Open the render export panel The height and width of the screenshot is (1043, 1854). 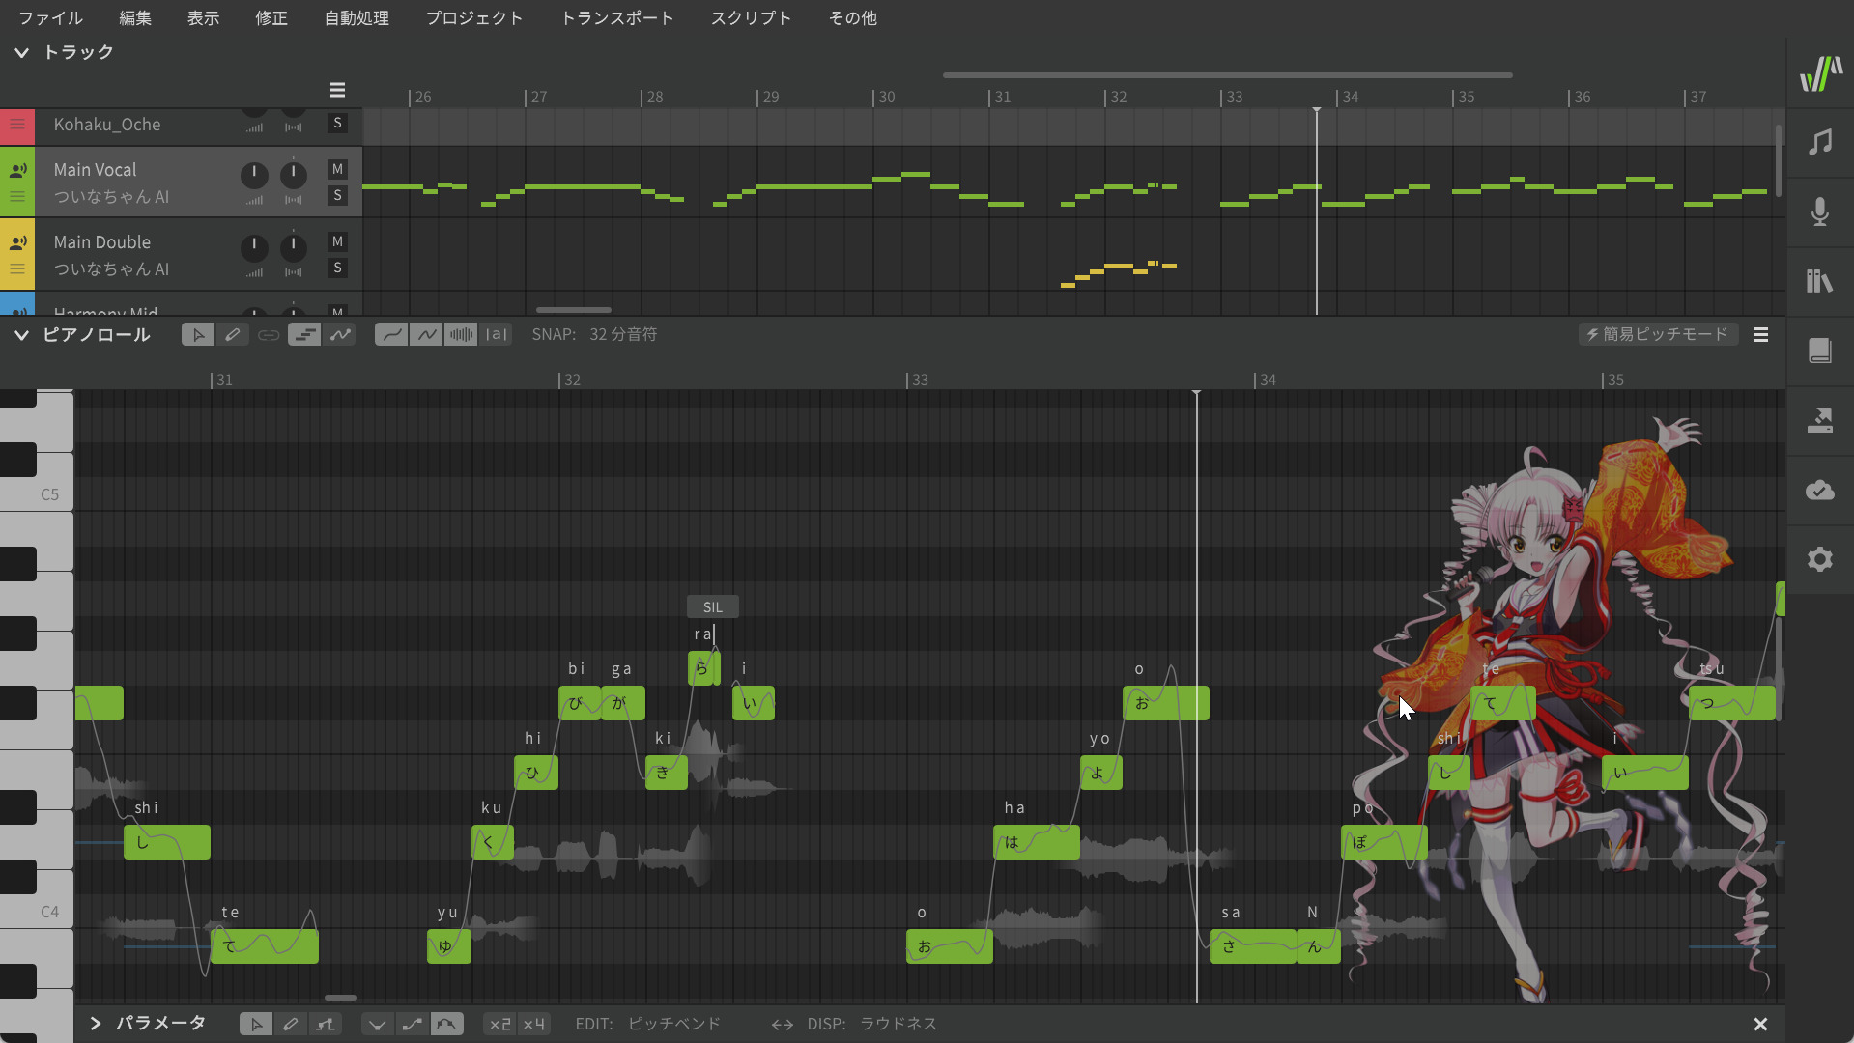tap(1820, 420)
